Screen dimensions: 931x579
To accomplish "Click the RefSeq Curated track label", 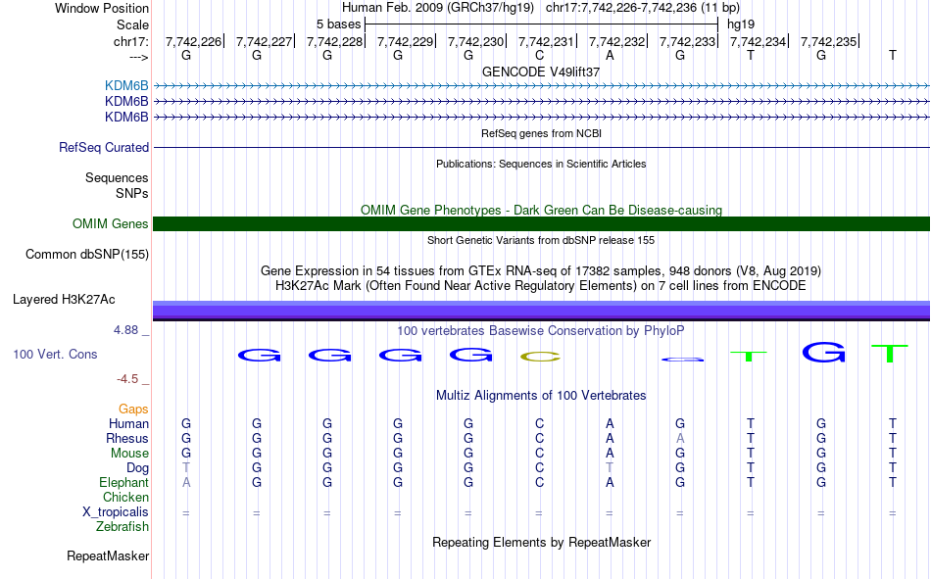I will (104, 147).
